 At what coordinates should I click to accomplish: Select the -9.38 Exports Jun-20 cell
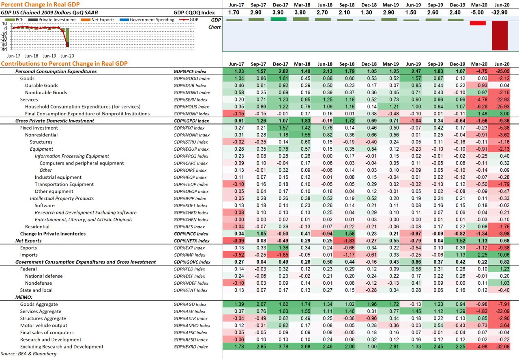[499, 248]
